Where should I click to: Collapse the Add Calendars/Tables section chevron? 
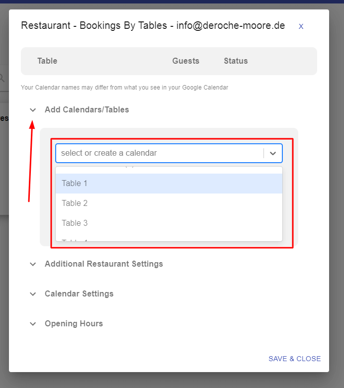tap(33, 110)
